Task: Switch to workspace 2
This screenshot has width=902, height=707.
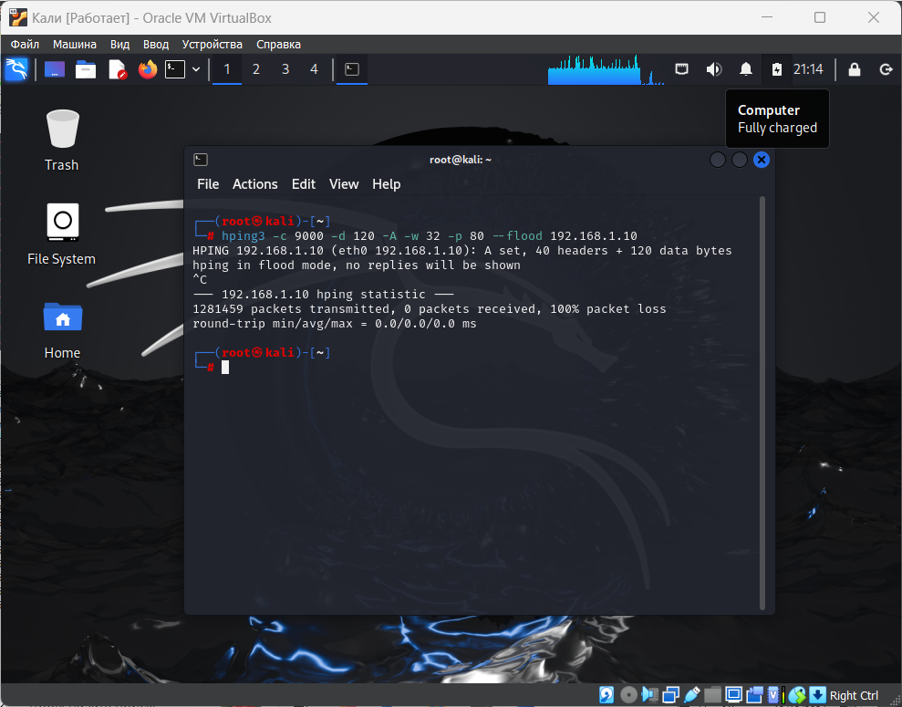Action: coord(256,69)
